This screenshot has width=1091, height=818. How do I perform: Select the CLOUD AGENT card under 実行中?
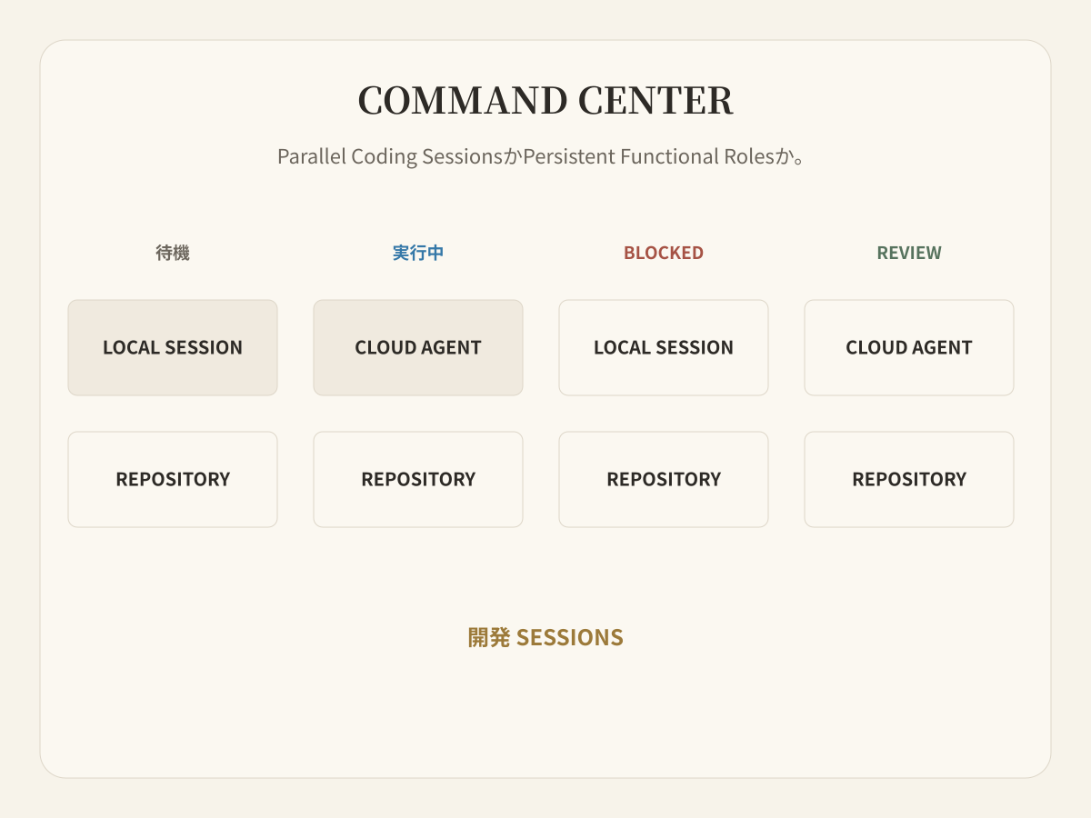coord(418,347)
